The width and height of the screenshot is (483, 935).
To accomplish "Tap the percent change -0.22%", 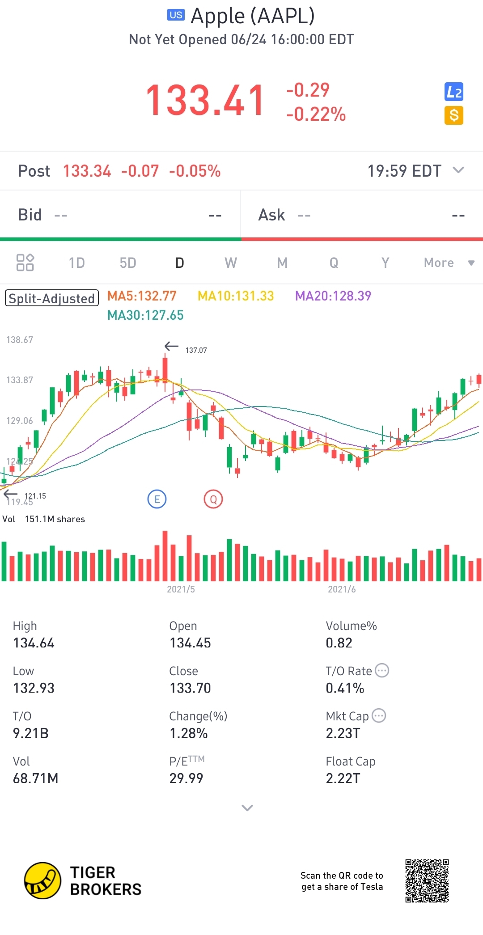I will pyautogui.click(x=316, y=114).
